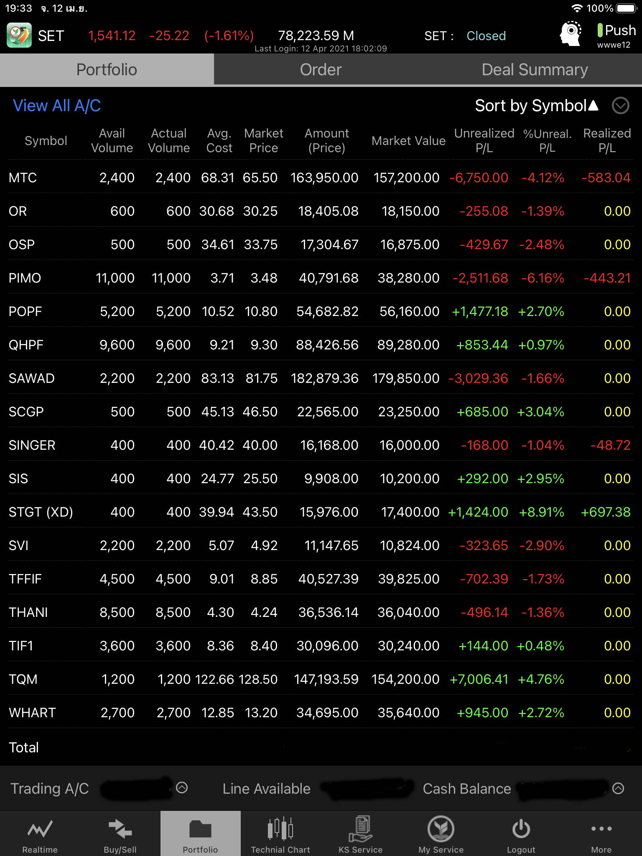
Task: Select the SIS stock symbol
Action: point(18,479)
